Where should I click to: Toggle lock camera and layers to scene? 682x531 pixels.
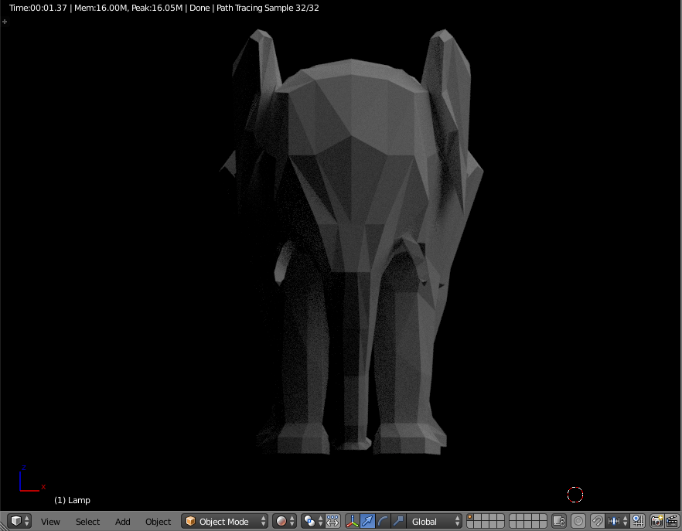(x=559, y=521)
